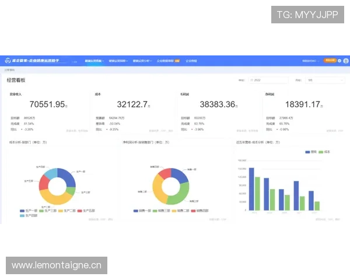The height and width of the screenshot is (280, 350).
Task: Open the year dropdown showing 2022
Action: (269, 80)
